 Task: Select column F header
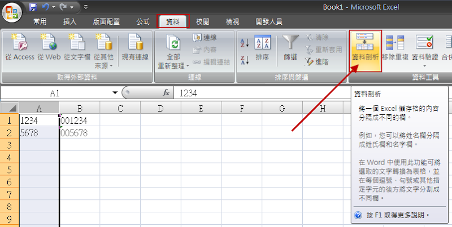[x=242, y=108]
